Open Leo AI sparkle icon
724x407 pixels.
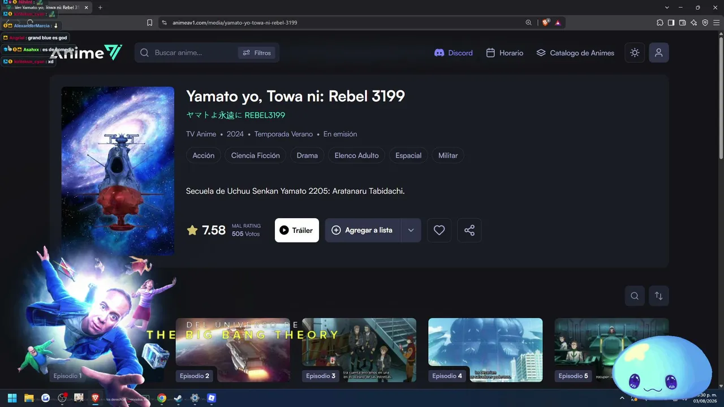click(693, 23)
